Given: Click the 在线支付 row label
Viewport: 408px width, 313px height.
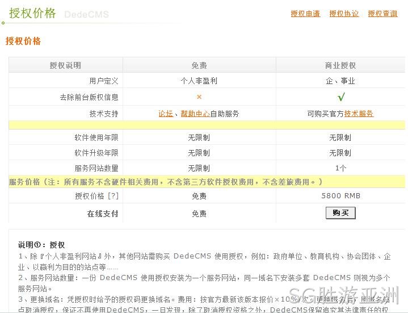Looking at the screenshot, I should (103, 214).
